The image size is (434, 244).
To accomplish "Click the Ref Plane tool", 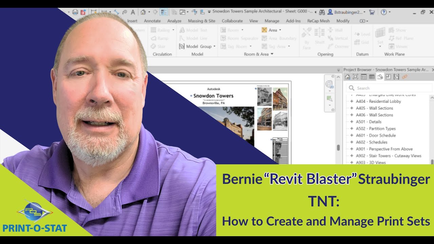I will coord(401,38).
